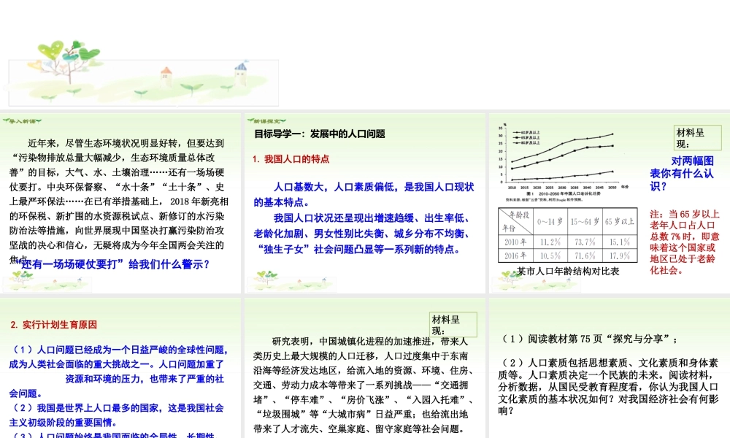Select the caption 某市人口年龄结构对比表

tap(568, 271)
